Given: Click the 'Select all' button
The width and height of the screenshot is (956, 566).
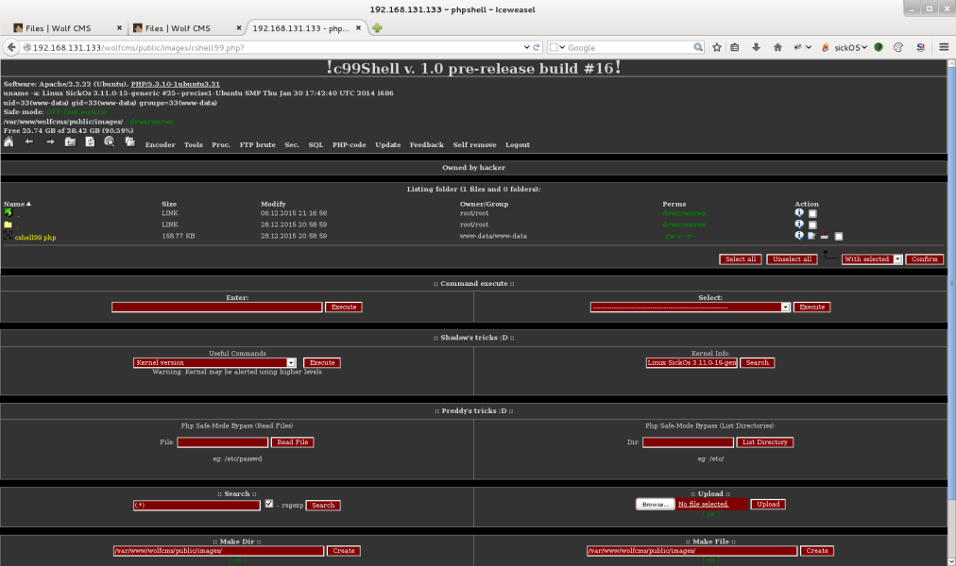Looking at the screenshot, I should click(741, 259).
